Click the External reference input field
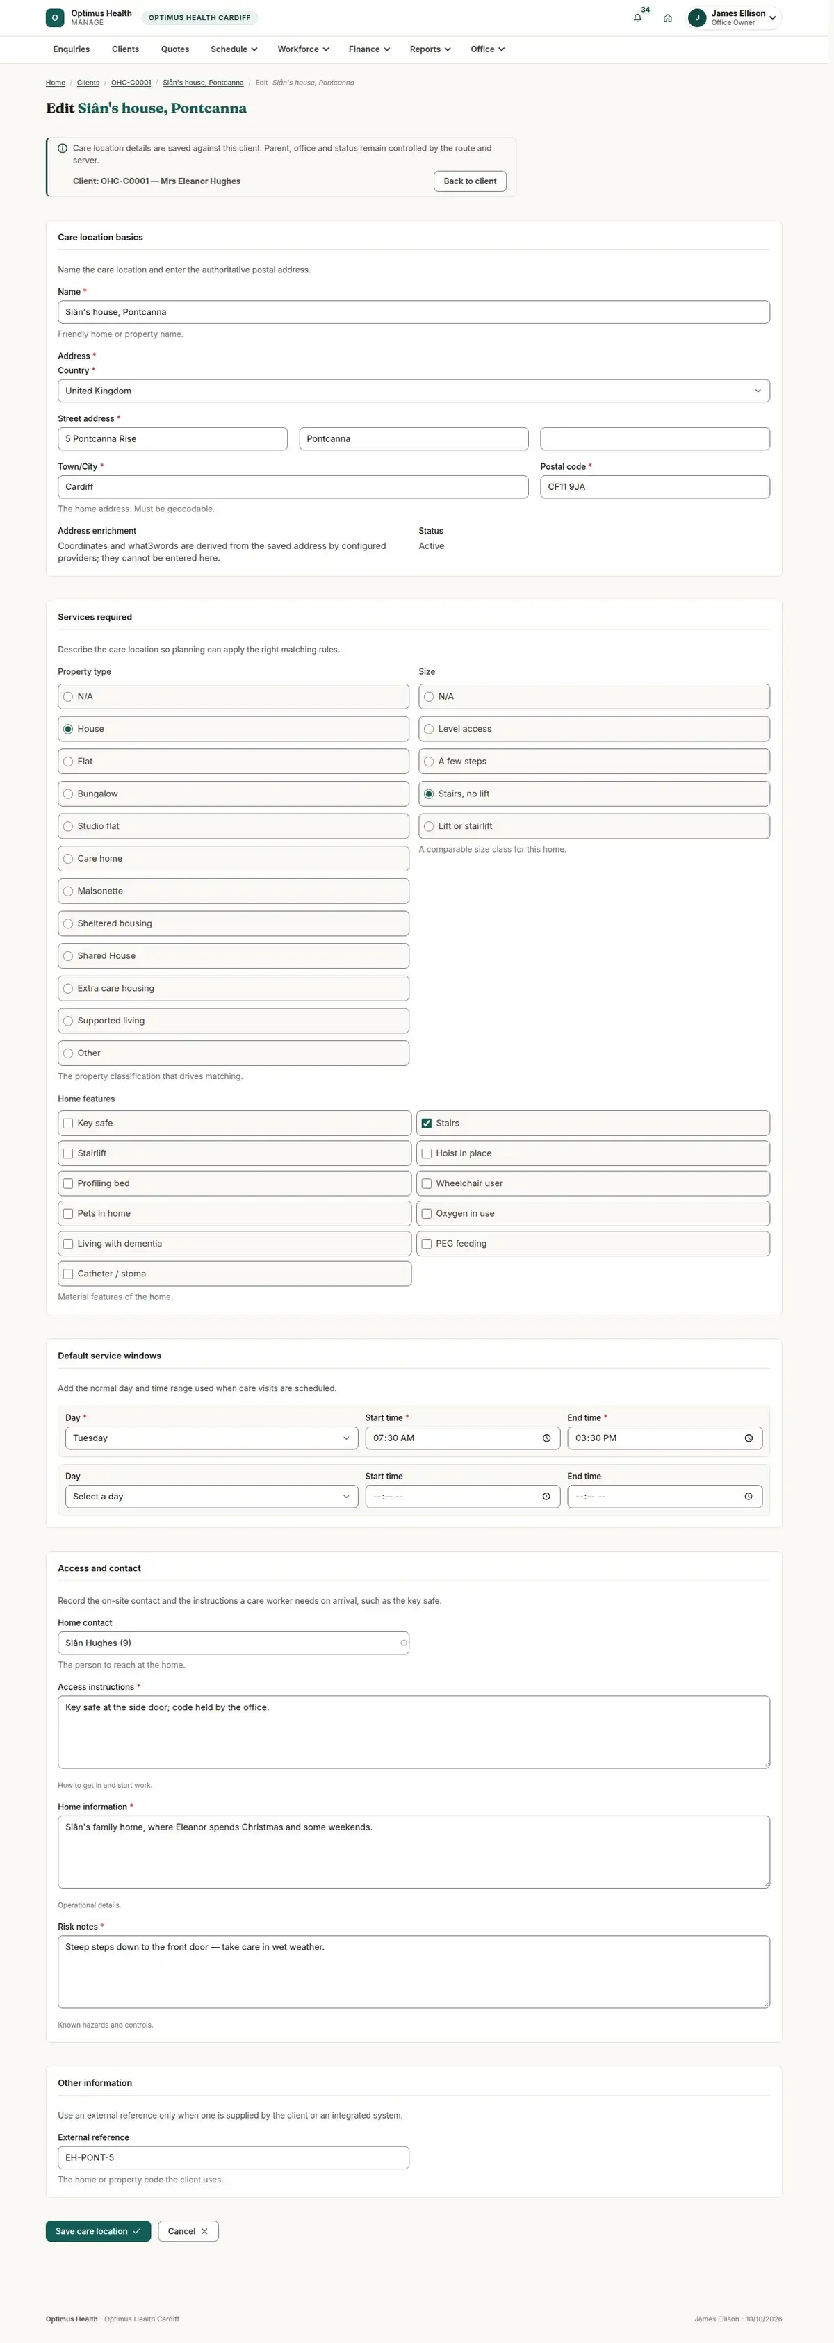 click(234, 2157)
